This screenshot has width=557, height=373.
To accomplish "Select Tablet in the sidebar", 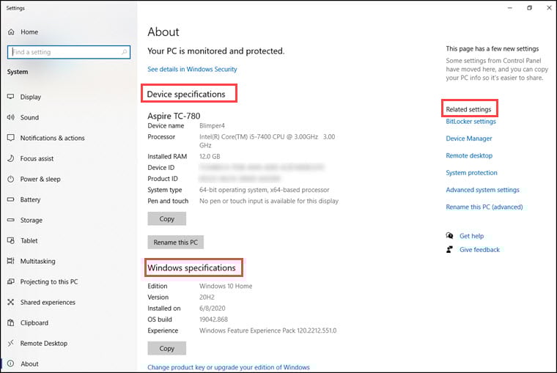I will click(x=29, y=240).
